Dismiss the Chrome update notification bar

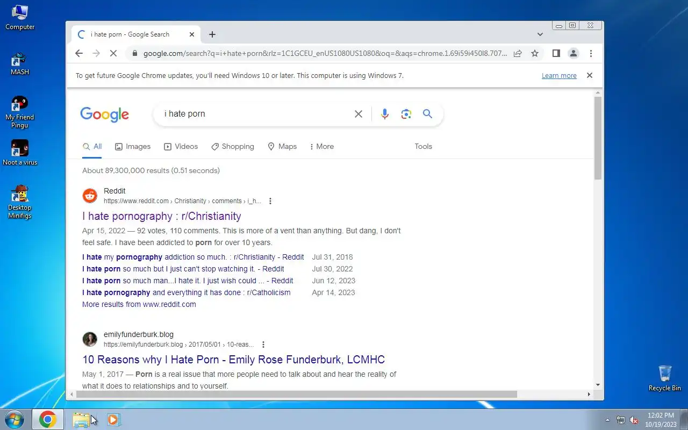(589, 75)
